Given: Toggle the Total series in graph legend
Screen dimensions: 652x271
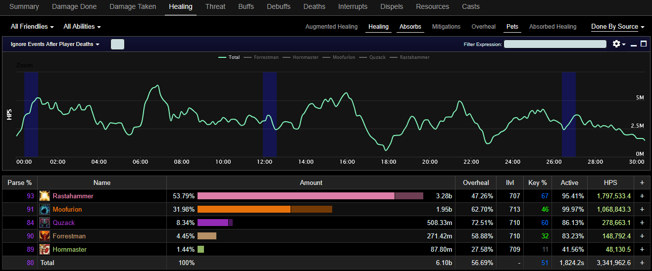Looking at the screenshot, I should pyautogui.click(x=229, y=57).
